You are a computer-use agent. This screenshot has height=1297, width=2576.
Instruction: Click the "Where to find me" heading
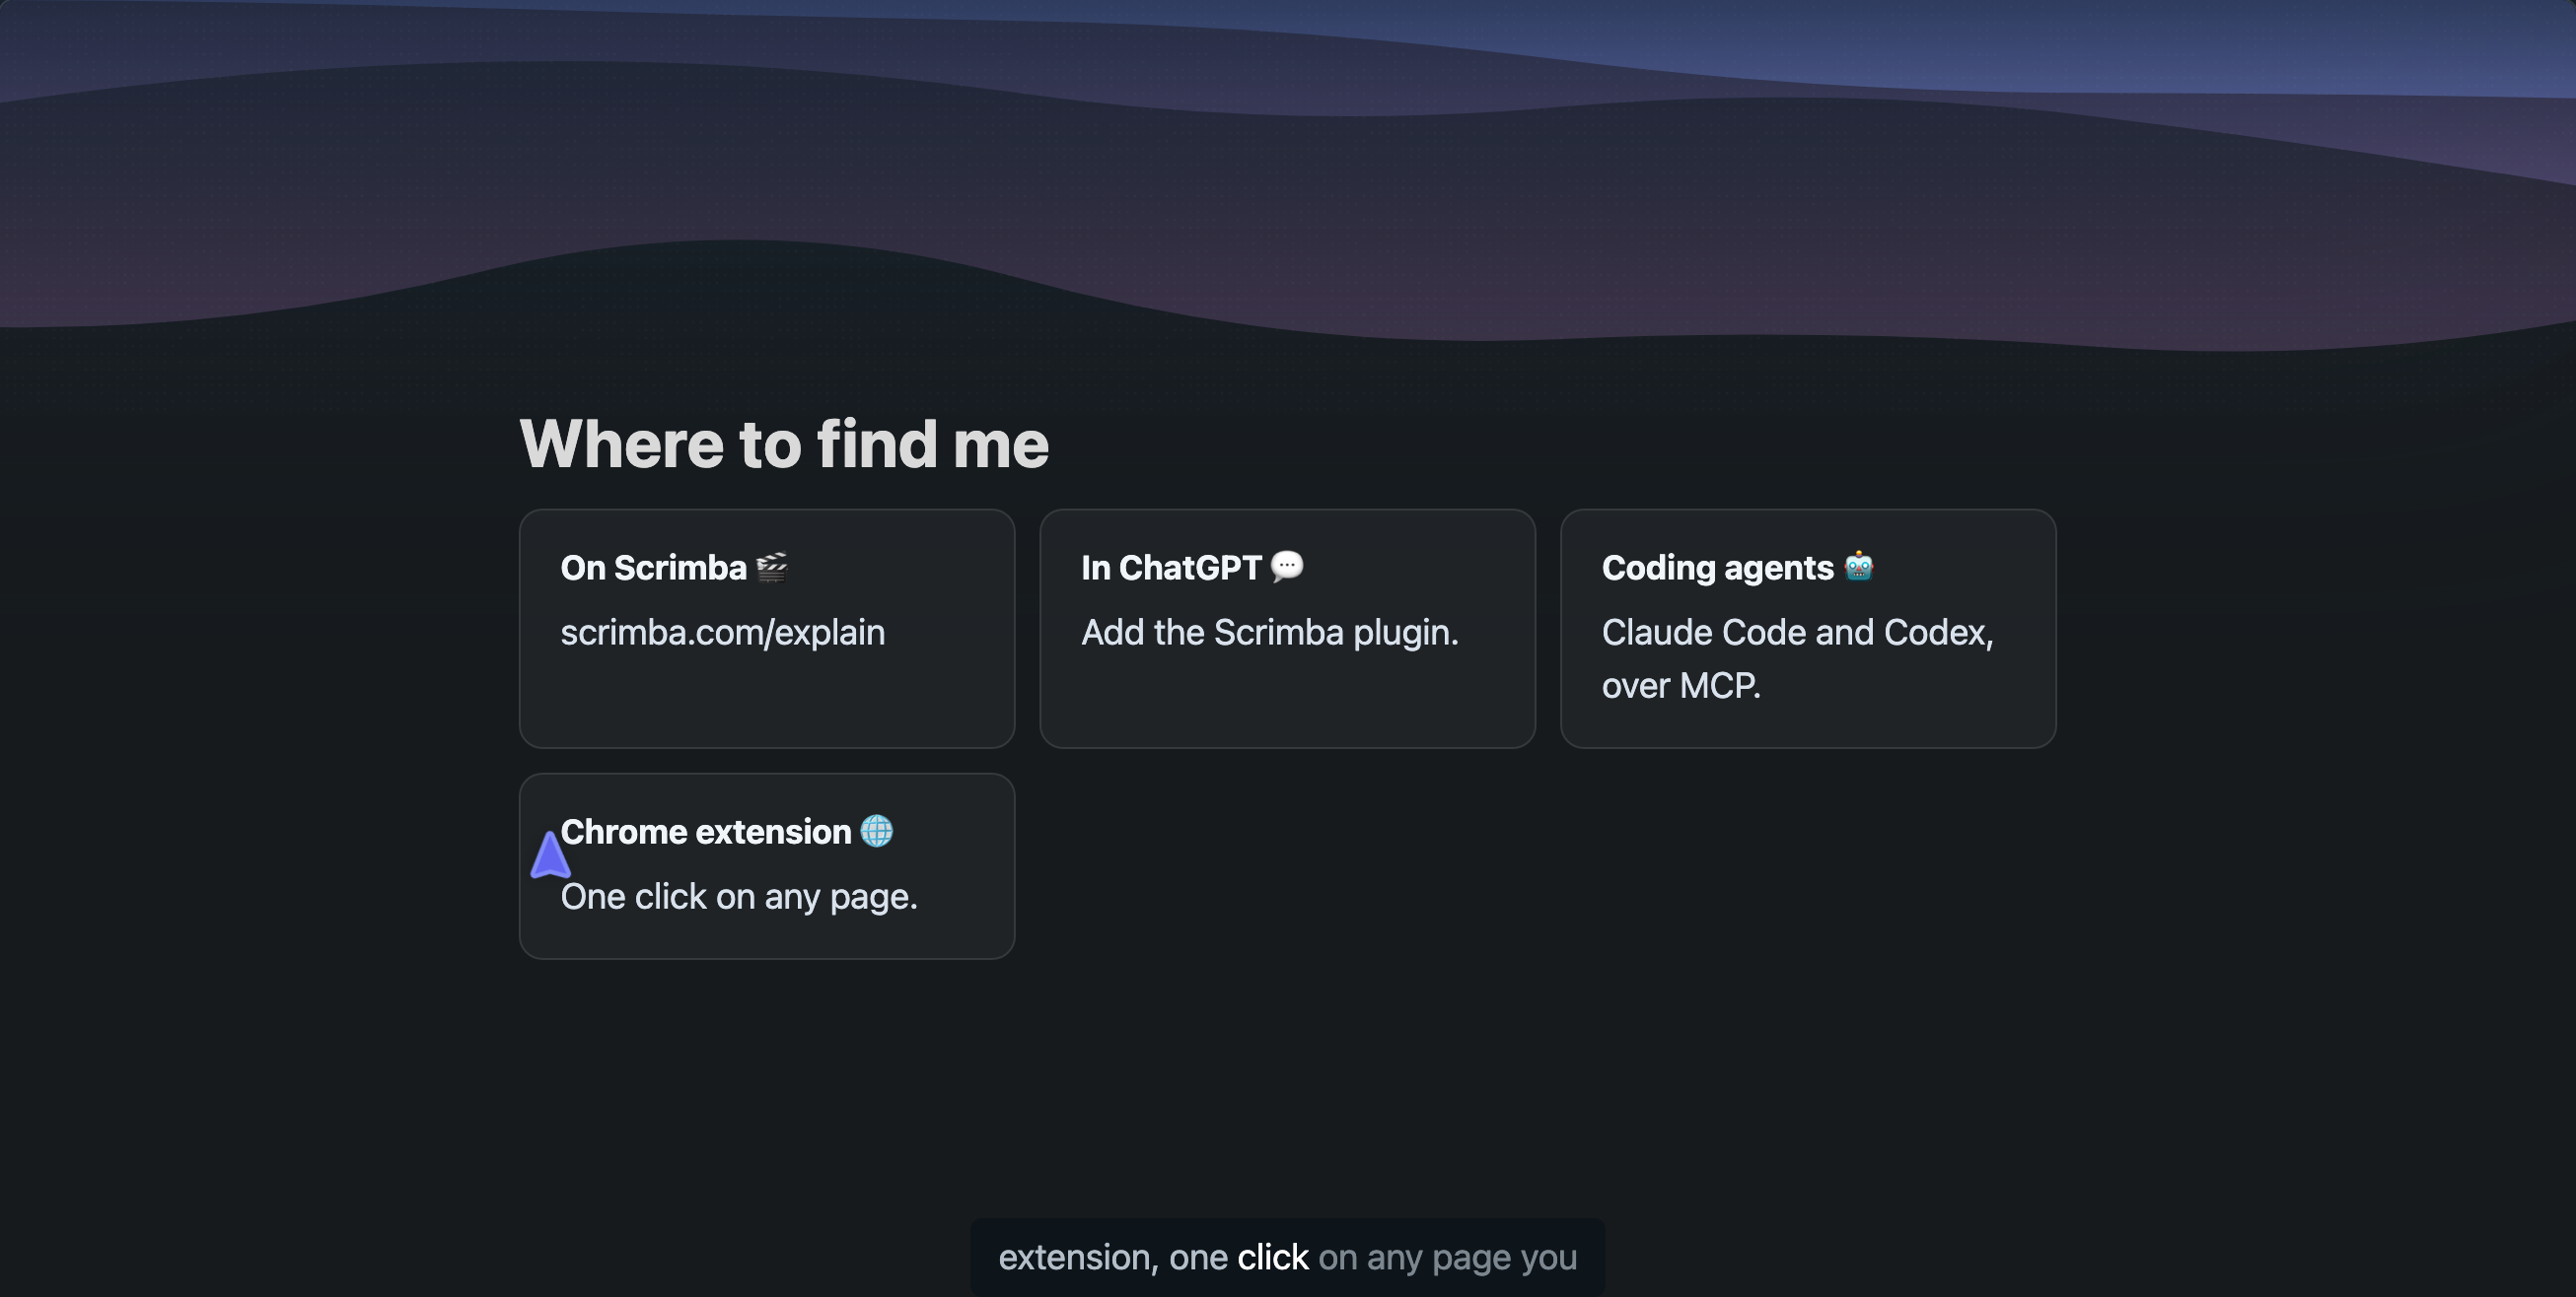point(785,444)
